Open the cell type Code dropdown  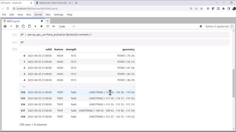[66, 26]
